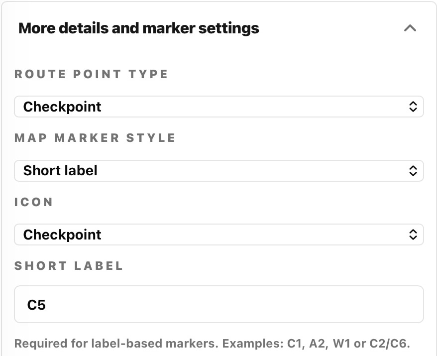Click the MAP MARKER STYLE field label
This screenshot has height=356, width=438.
[95, 138]
